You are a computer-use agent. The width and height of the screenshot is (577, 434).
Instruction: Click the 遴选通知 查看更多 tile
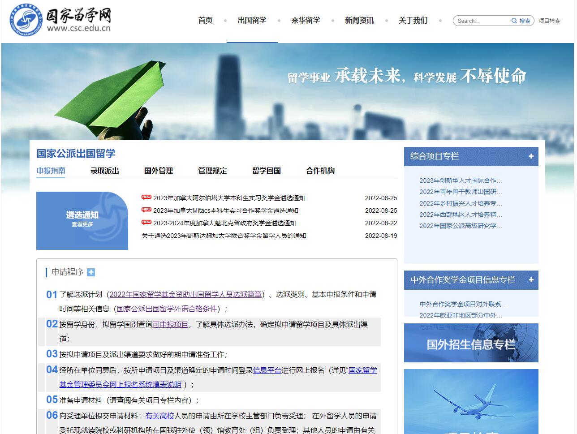pos(82,221)
